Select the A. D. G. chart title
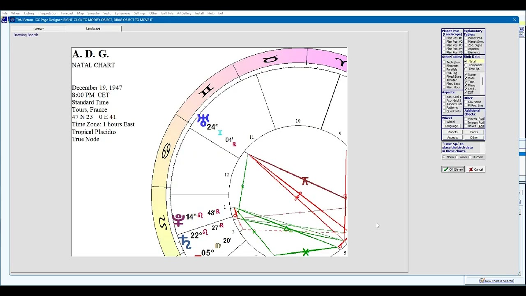 click(x=90, y=54)
